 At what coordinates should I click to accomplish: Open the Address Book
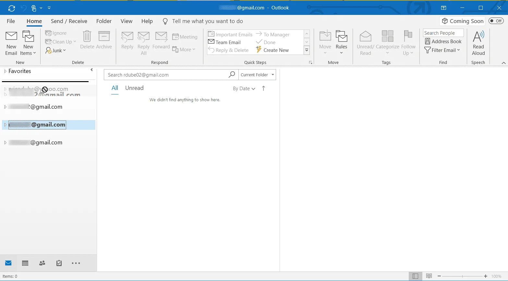click(x=443, y=41)
